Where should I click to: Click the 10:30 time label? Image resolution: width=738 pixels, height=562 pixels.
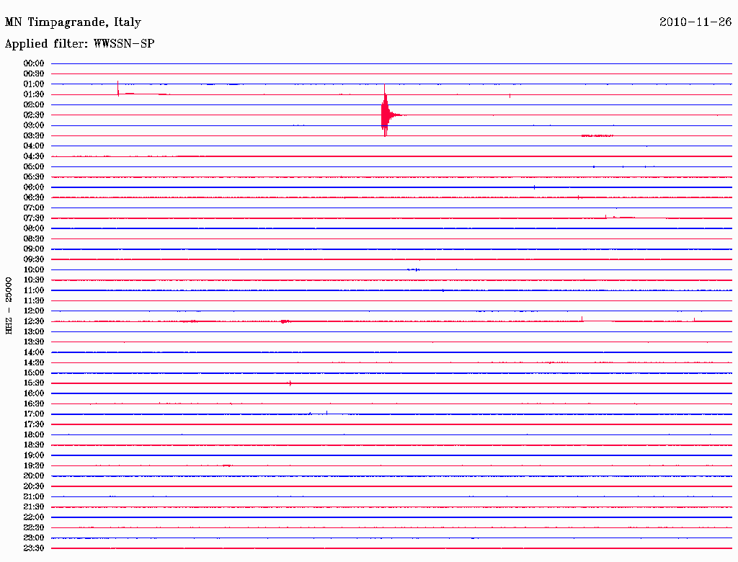[x=33, y=280]
